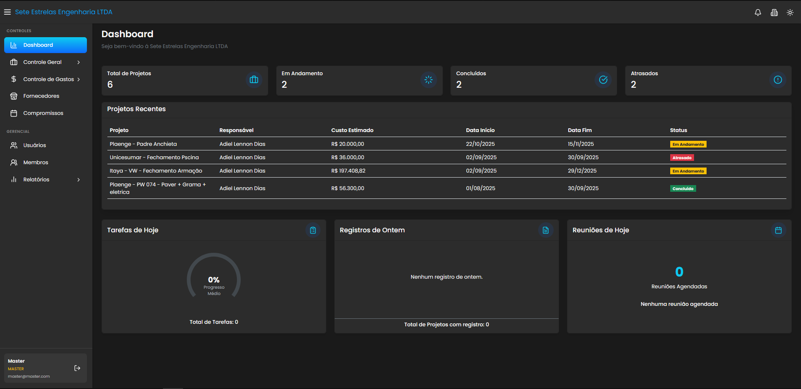Open Fornecedores in the sidebar
The width and height of the screenshot is (801, 389).
click(x=41, y=96)
